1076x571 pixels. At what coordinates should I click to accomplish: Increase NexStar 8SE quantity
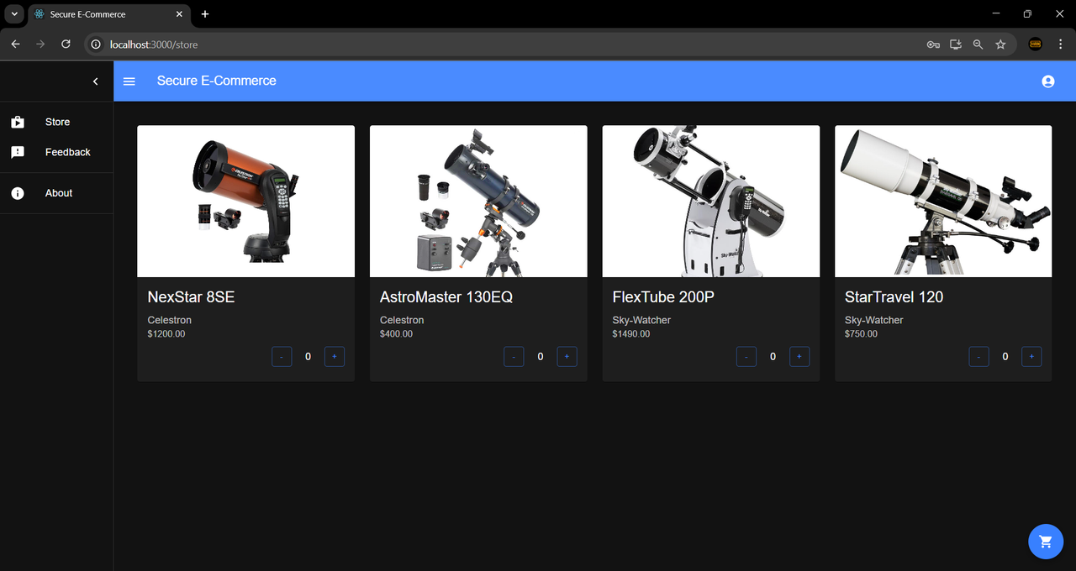click(x=335, y=357)
